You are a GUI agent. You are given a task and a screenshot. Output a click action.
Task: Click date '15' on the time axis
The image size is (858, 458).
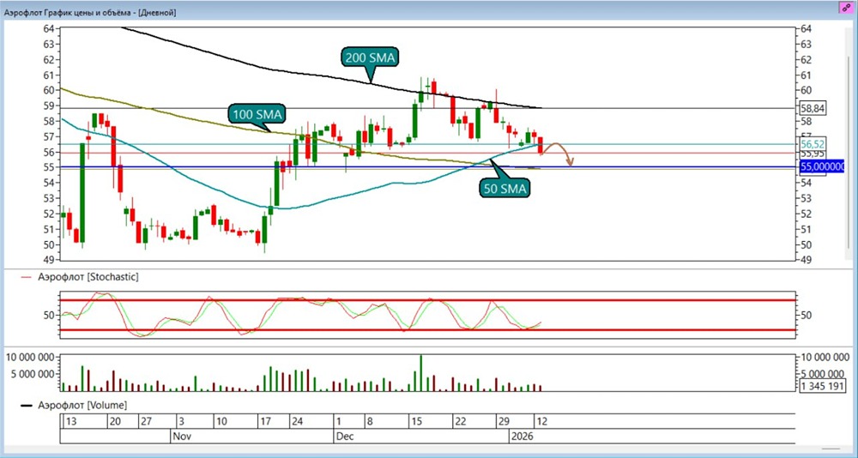click(417, 422)
